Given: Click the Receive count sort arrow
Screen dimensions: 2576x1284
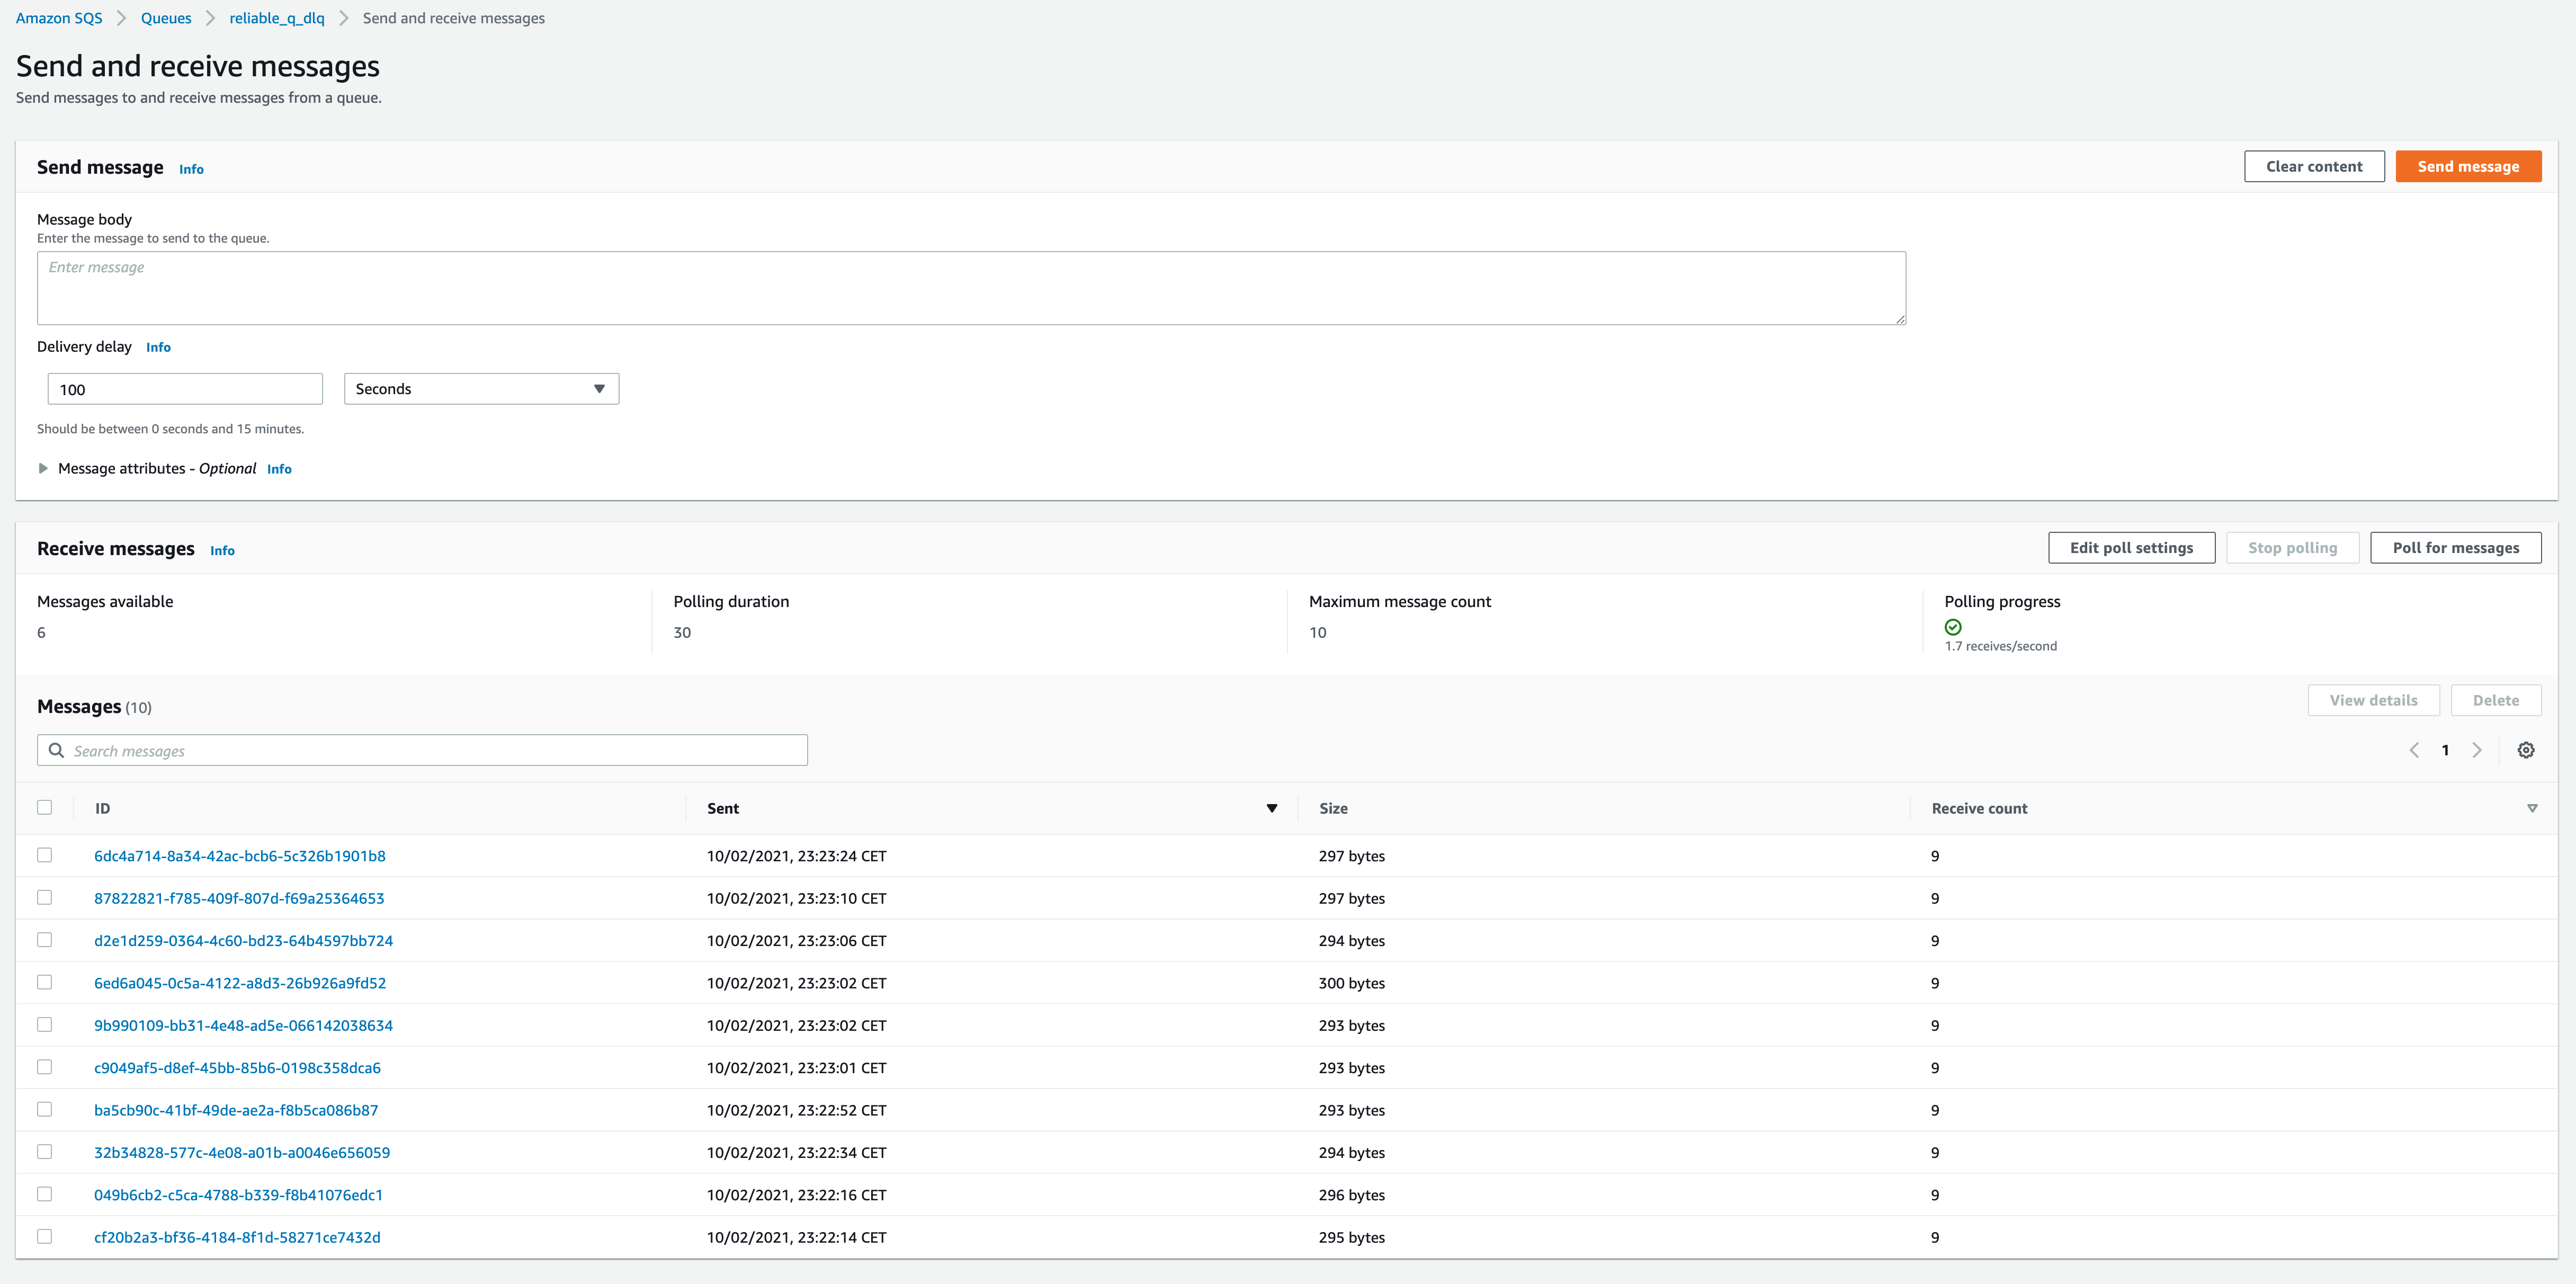Looking at the screenshot, I should (x=2532, y=808).
